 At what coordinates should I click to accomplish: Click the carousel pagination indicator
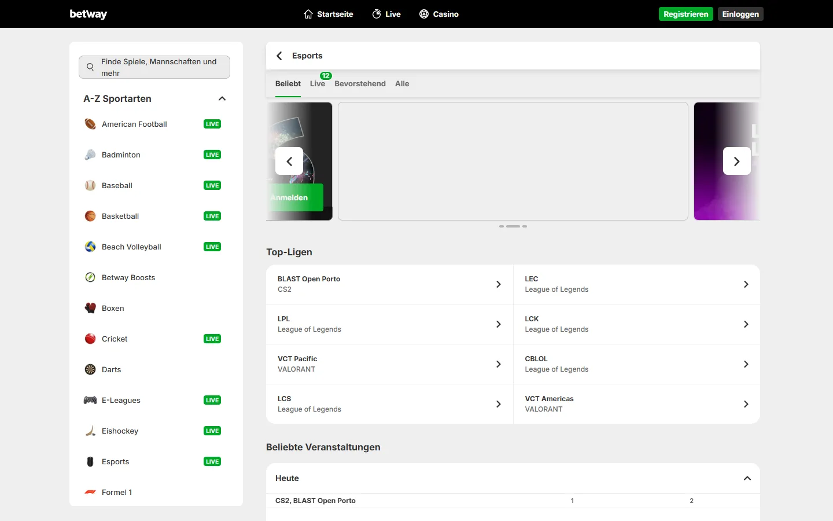click(513, 226)
